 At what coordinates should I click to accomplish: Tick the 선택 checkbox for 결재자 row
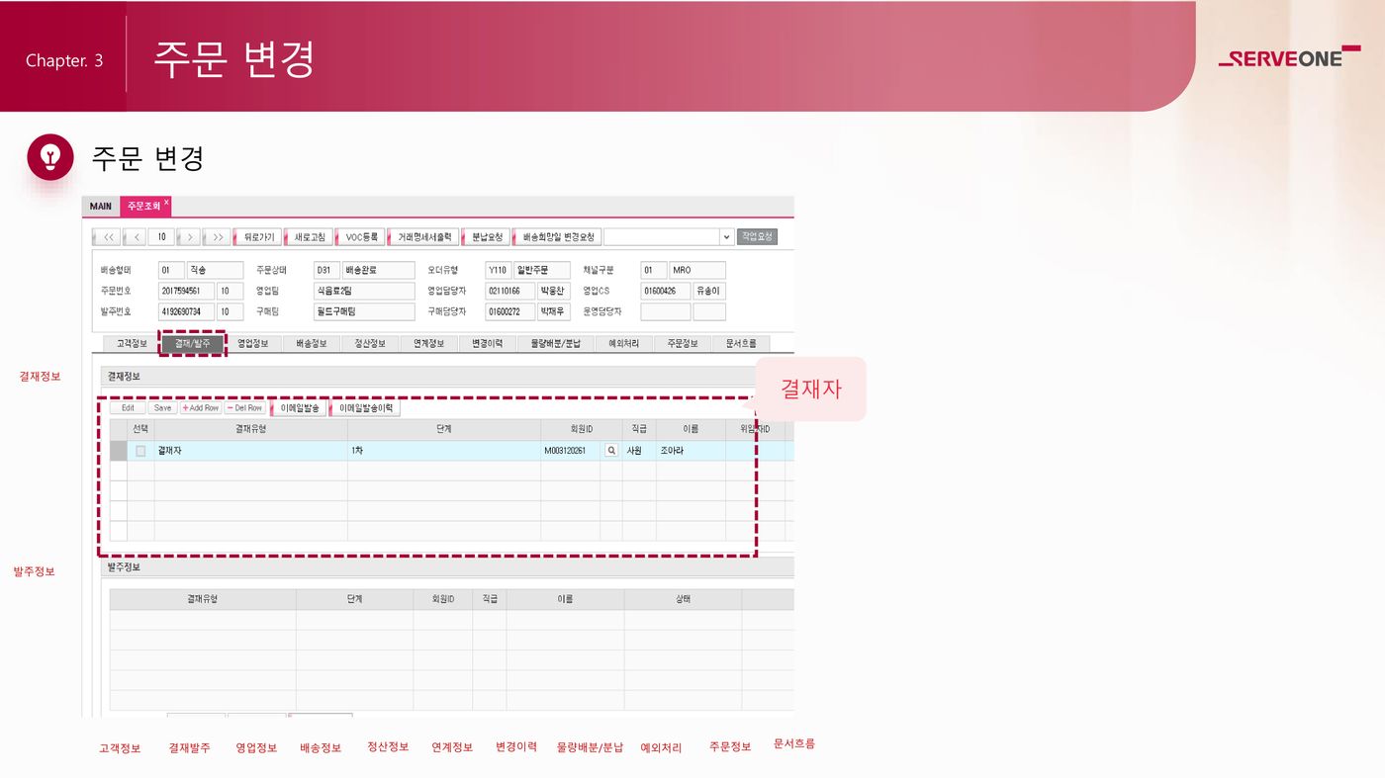(140, 451)
